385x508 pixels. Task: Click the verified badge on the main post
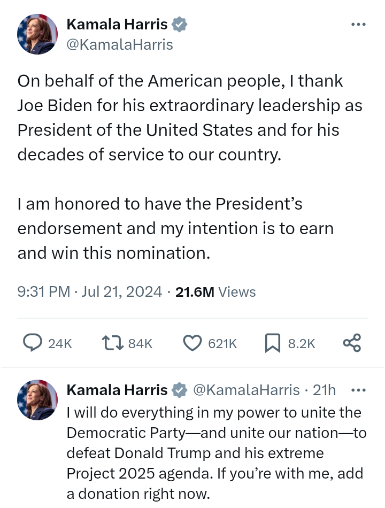click(179, 24)
